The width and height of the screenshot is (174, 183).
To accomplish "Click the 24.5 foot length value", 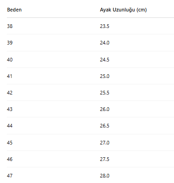I will 104,60.
